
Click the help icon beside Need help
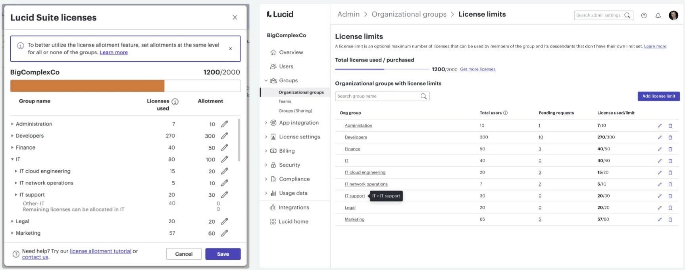click(x=16, y=254)
